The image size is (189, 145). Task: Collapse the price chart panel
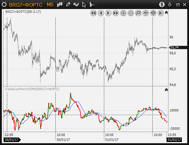[167, 13]
